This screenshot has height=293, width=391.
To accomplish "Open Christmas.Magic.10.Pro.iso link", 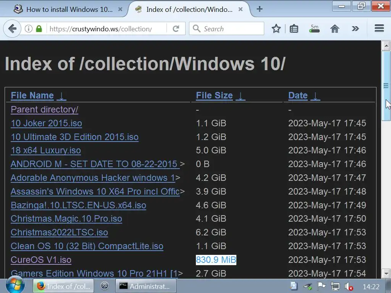I will click(66, 219).
